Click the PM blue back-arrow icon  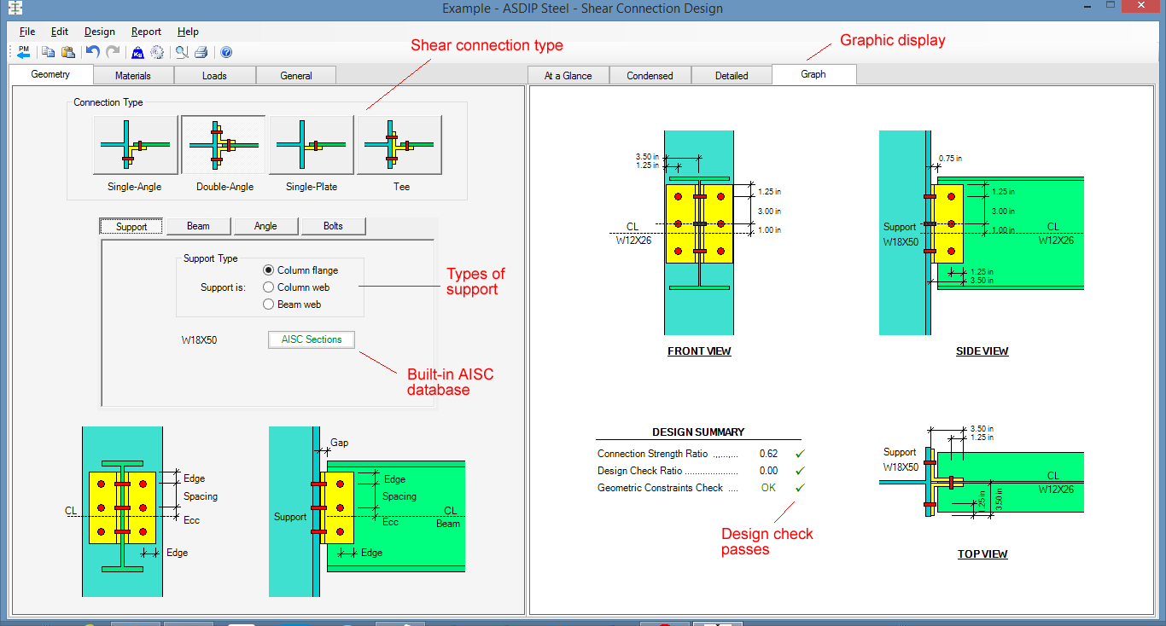point(23,51)
